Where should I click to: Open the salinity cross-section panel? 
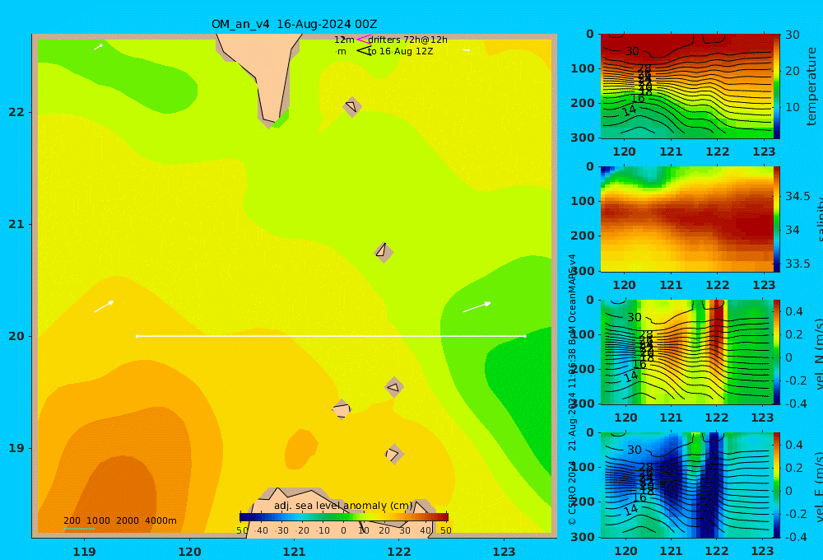pyautogui.click(x=686, y=219)
